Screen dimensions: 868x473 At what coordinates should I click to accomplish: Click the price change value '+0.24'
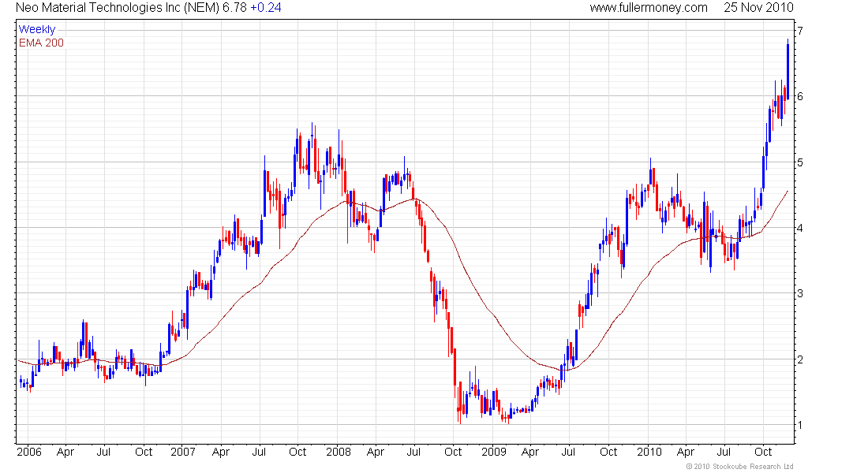pos(266,8)
